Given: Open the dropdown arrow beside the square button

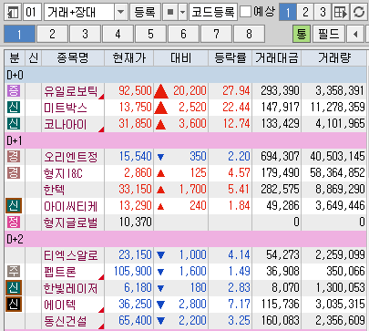Looking at the screenshot, I should tap(182, 12).
